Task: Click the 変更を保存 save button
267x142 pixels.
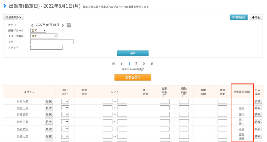Action: [133, 77]
